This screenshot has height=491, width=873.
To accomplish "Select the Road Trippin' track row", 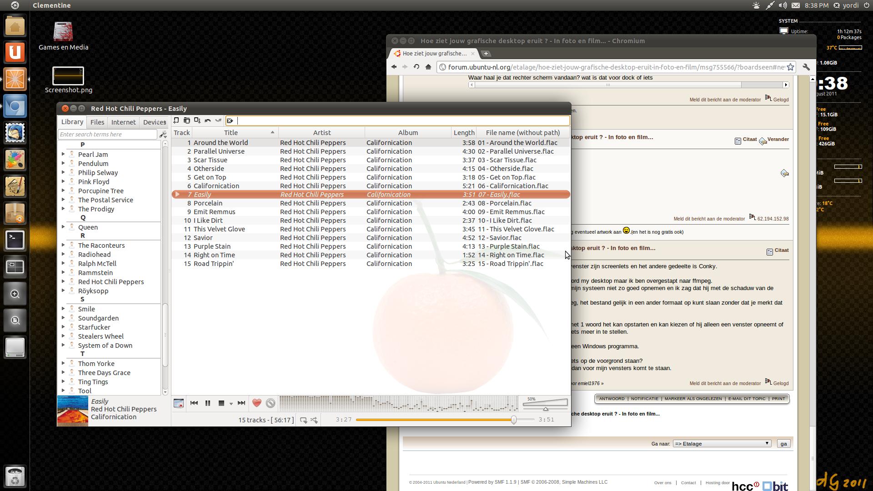I will tap(371, 264).
